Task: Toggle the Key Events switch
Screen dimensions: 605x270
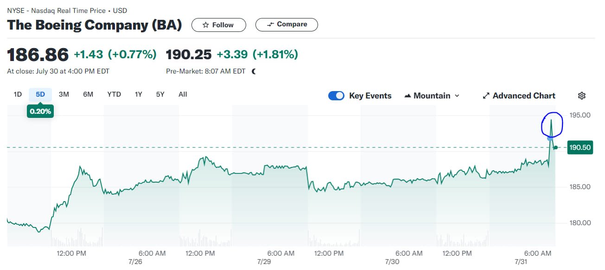Action: coord(336,96)
